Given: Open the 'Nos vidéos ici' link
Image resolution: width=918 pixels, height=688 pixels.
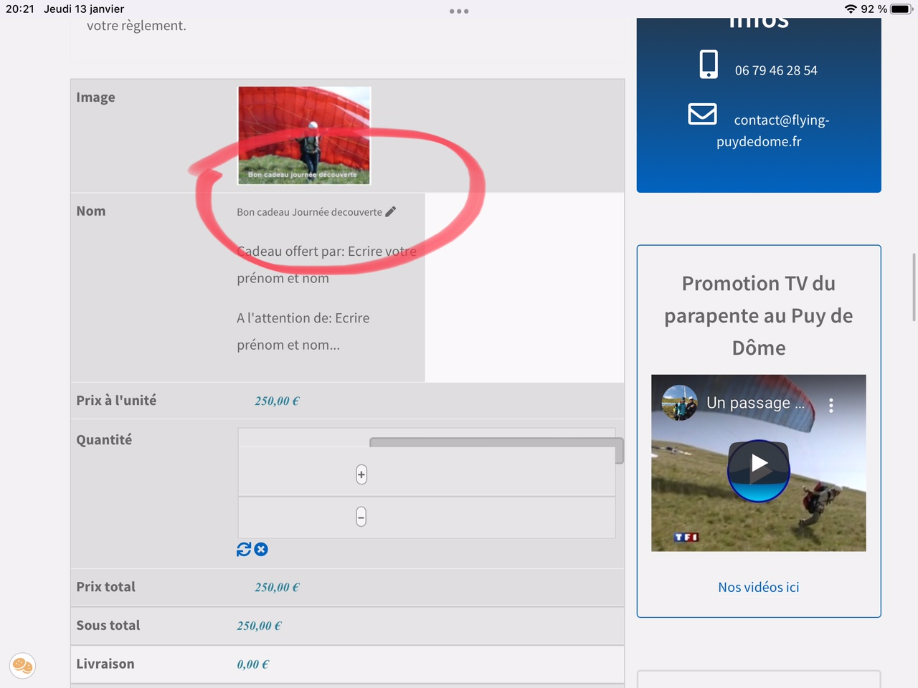Looking at the screenshot, I should [x=758, y=587].
